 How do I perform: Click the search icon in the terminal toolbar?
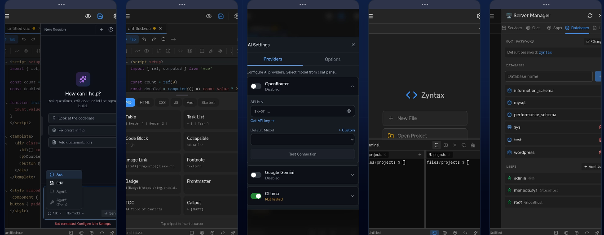463,145
